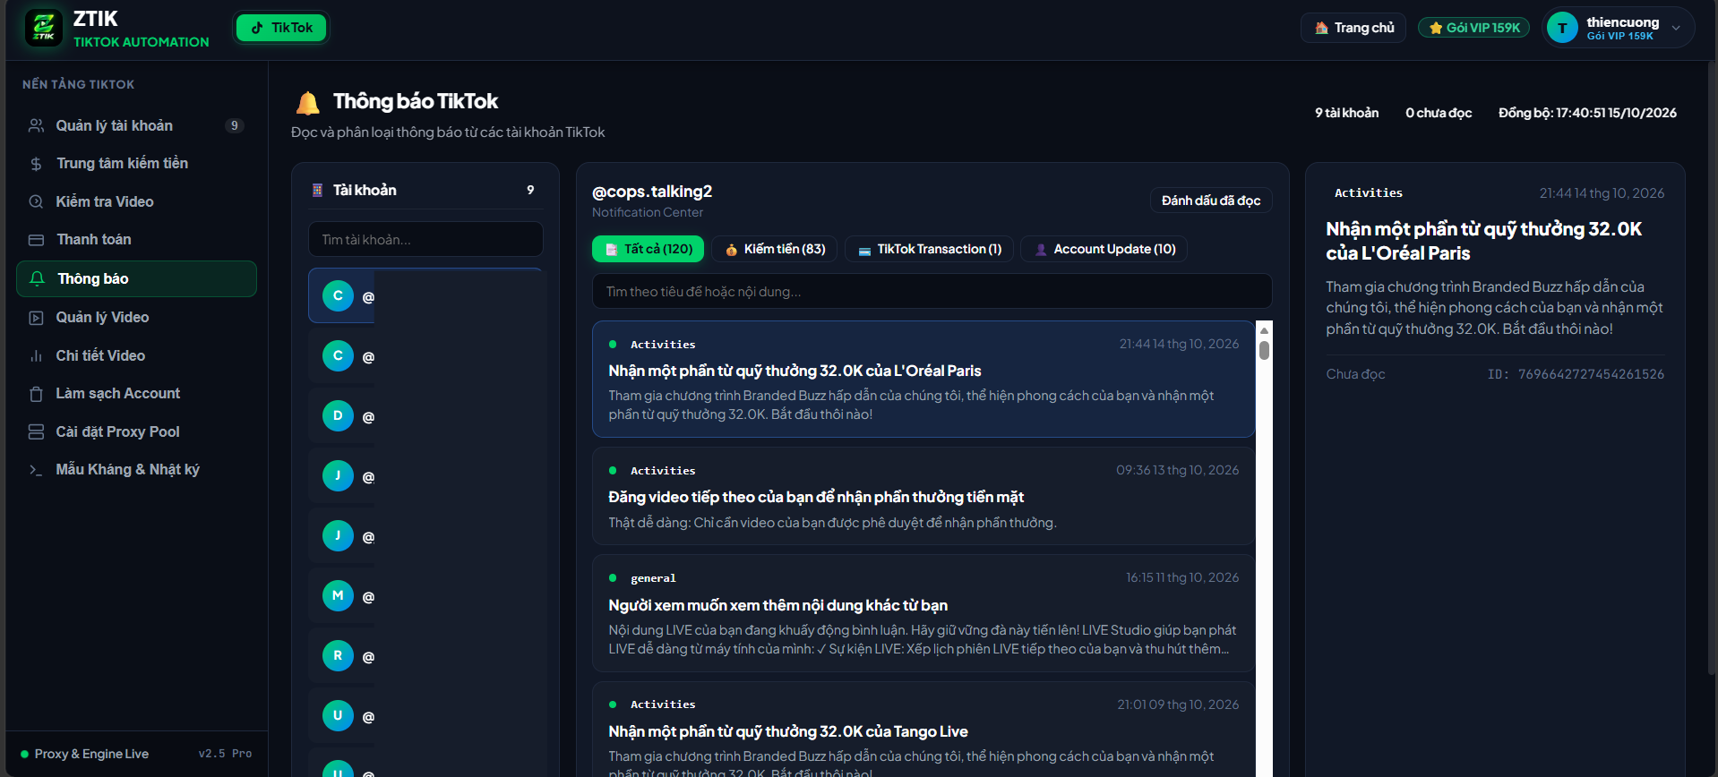This screenshot has height=777, width=1718.
Task: Click the Mẫu Kháng & Nhật ký terminal icon
Action: click(x=36, y=470)
